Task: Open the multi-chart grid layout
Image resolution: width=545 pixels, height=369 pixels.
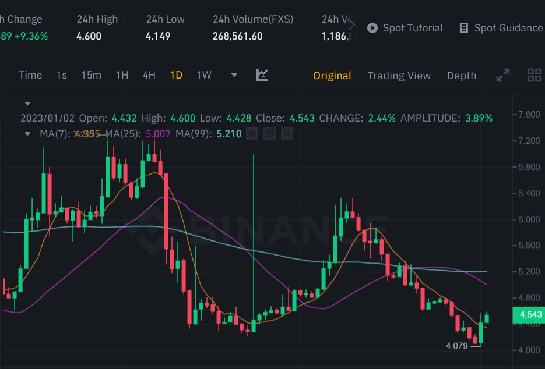Action: [535, 75]
